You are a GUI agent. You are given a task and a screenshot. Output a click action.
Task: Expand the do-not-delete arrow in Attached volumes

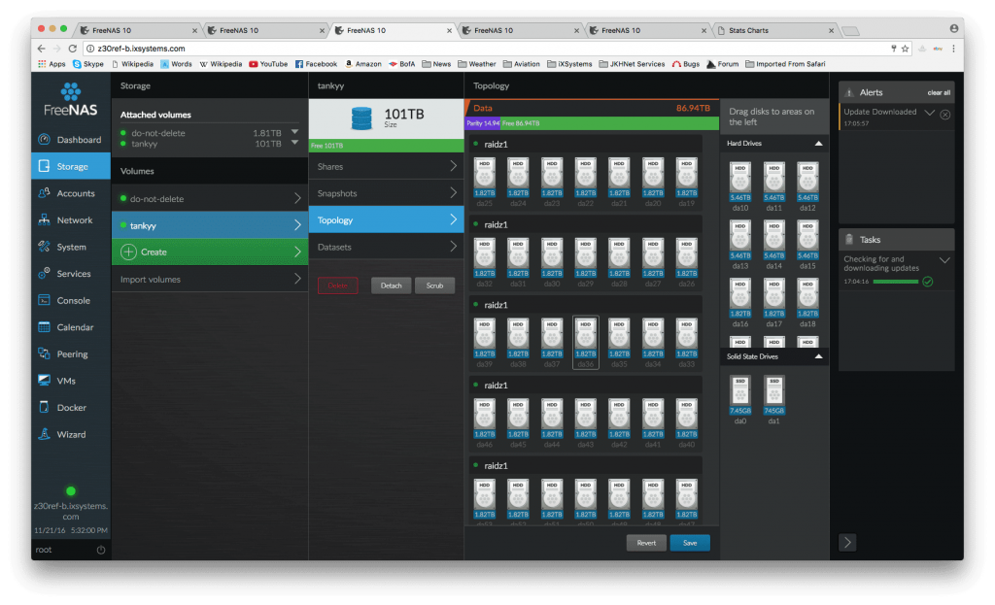click(x=294, y=132)
